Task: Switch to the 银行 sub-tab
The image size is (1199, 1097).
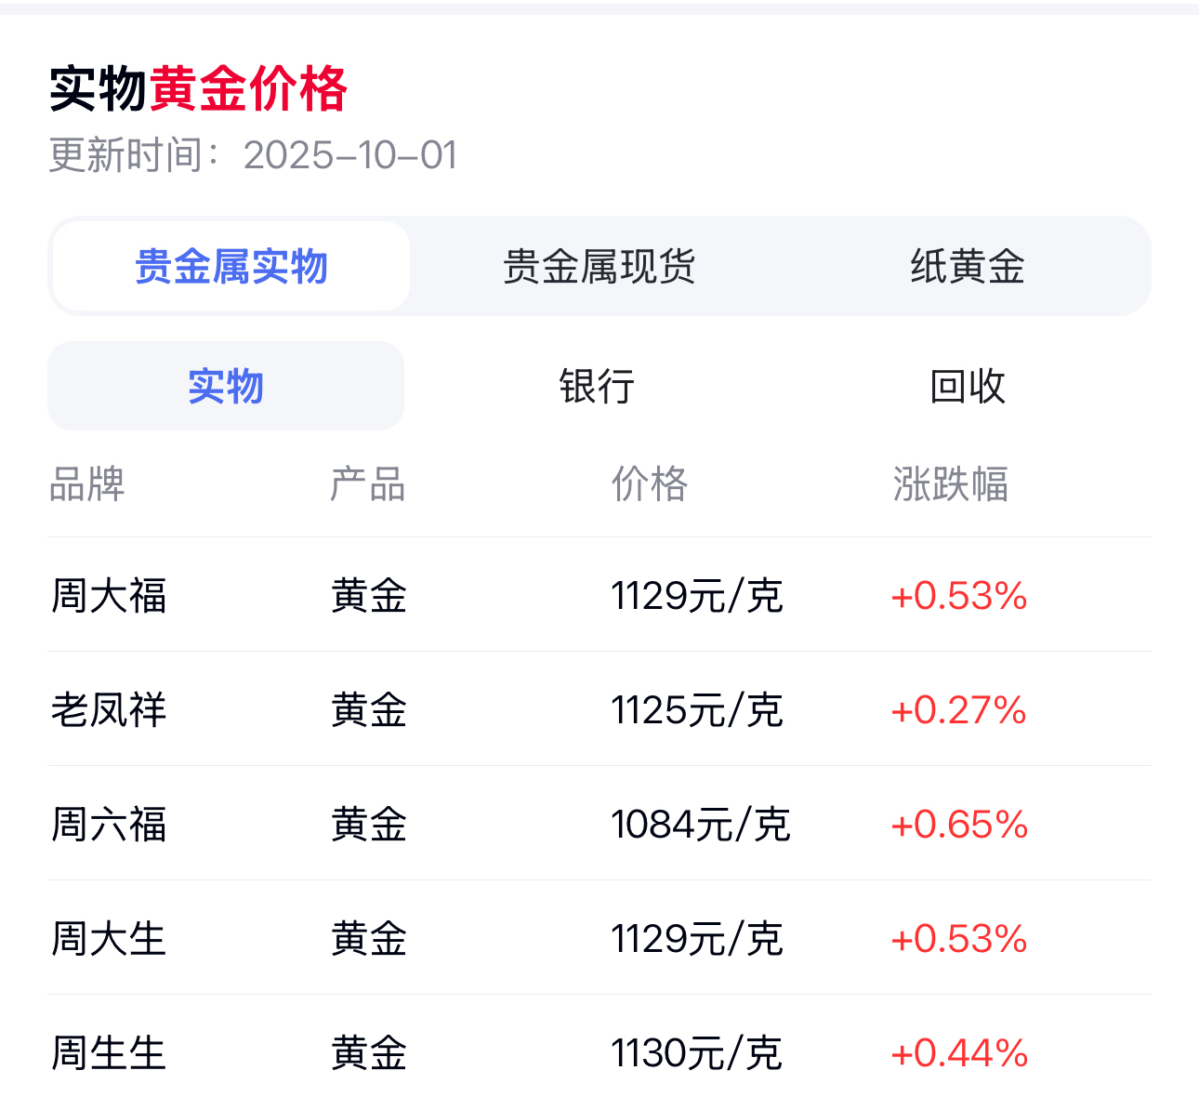Action: coord(597,386)
